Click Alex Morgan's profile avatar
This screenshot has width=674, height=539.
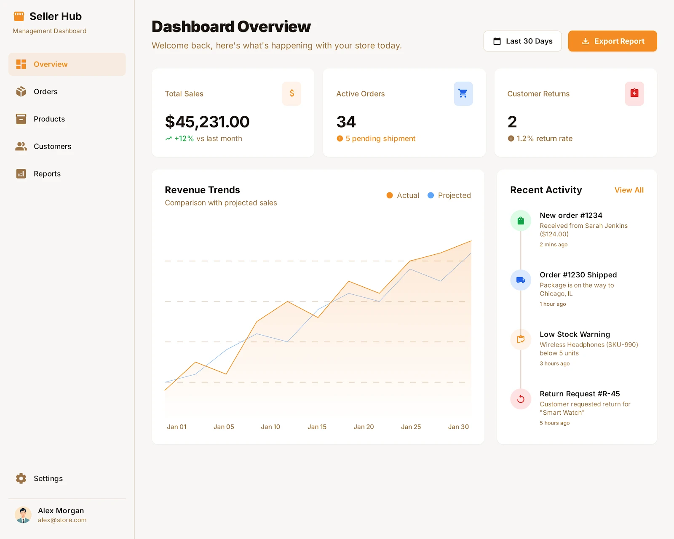(24, 515)
